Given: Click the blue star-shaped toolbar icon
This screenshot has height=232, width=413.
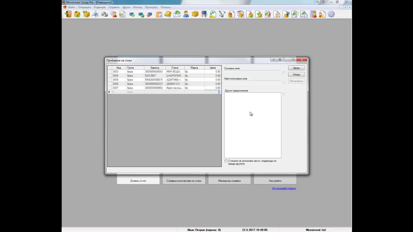Looking at the screenshot, I should [95, 14].
